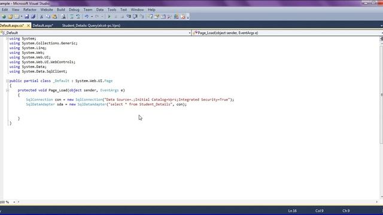Open the Window menu
383x215 pixels.
coord(137,10)
